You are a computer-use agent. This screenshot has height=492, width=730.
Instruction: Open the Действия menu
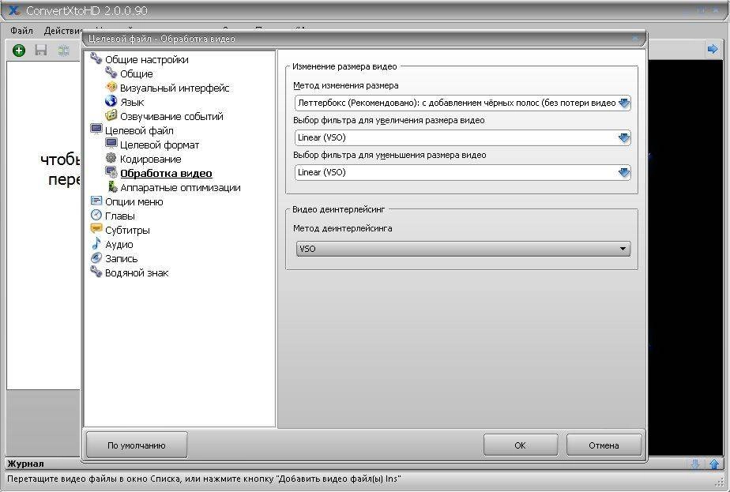tap(64, 31)
